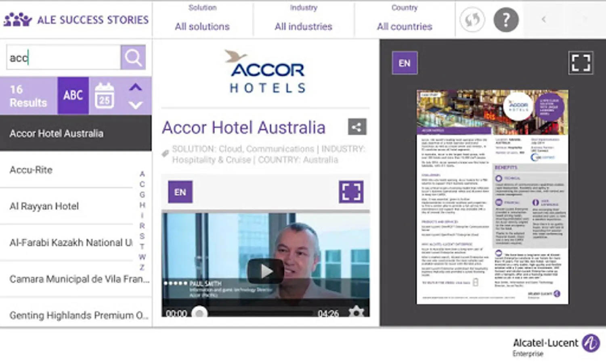The image size is (606, 363).
Task: Jump to letter G in index
Action: pyautogui.click(x=142, y=195)
